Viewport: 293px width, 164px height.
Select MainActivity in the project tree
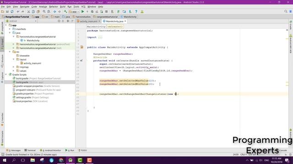33,41
